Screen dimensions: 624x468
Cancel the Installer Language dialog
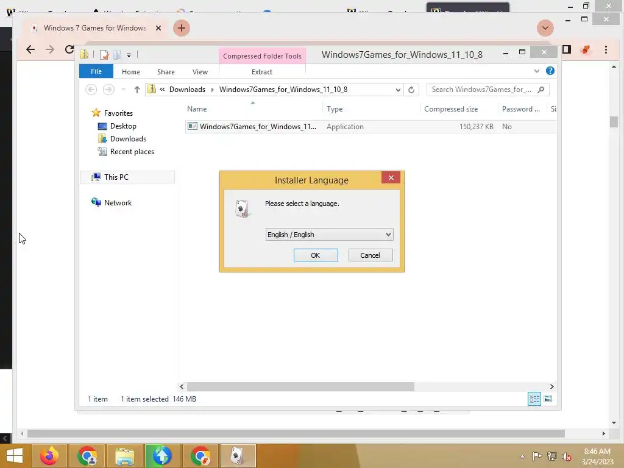(x=370, y=255)
